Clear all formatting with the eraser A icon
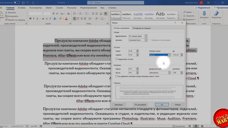228x128 pixels. [x=68, y=14]
